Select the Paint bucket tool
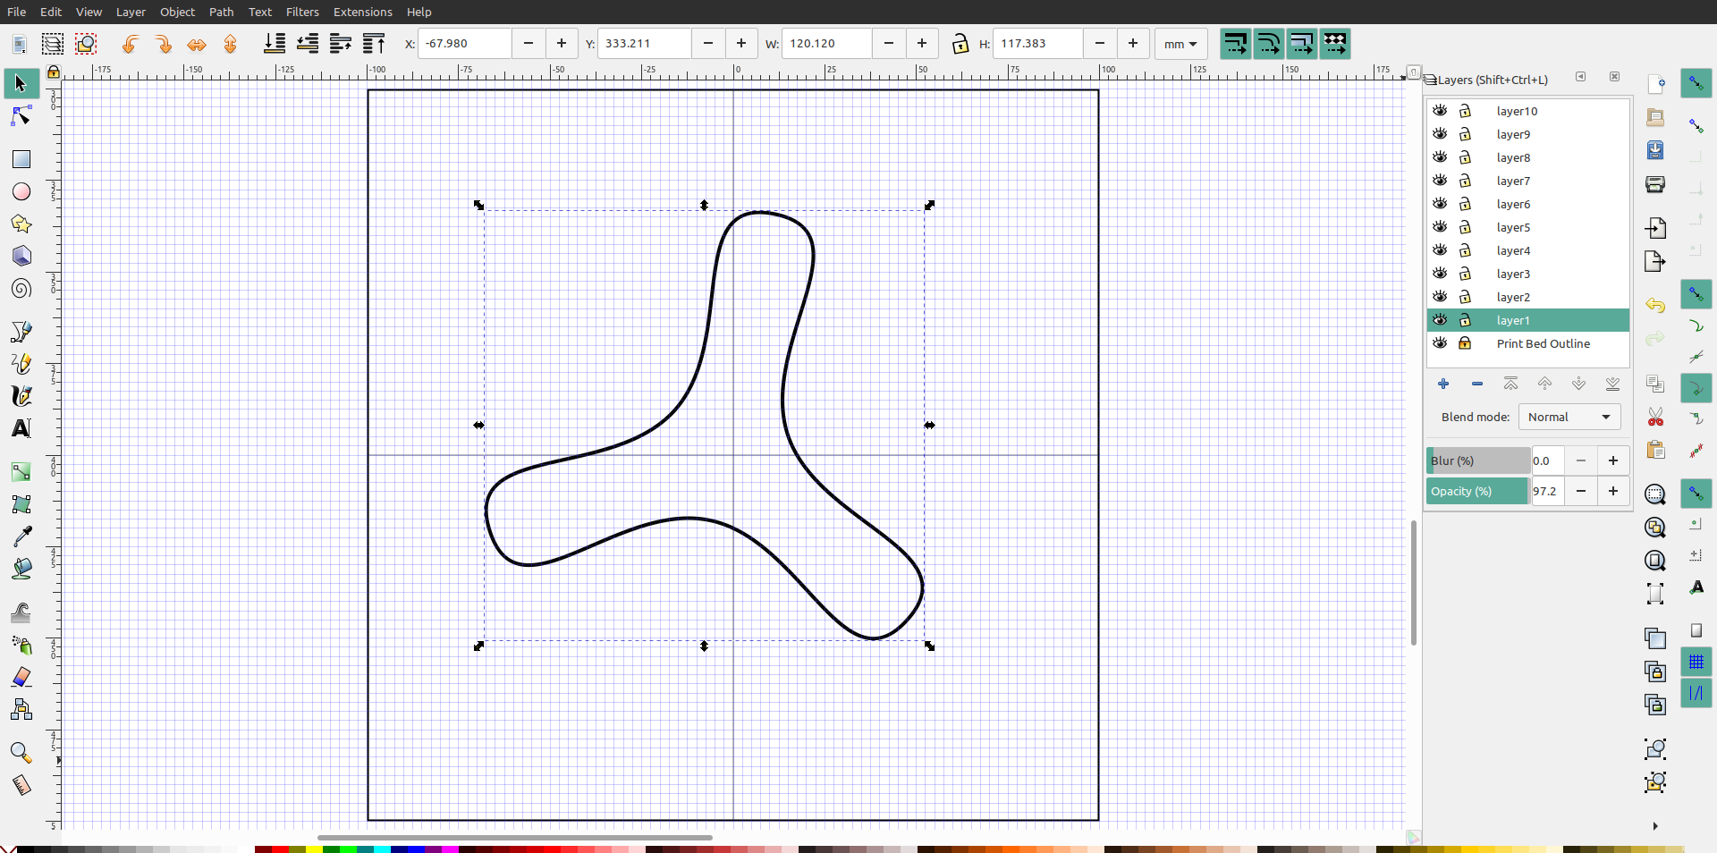Image resolution: width=1717 pixels, height=853 pixels. click(21, 569)
